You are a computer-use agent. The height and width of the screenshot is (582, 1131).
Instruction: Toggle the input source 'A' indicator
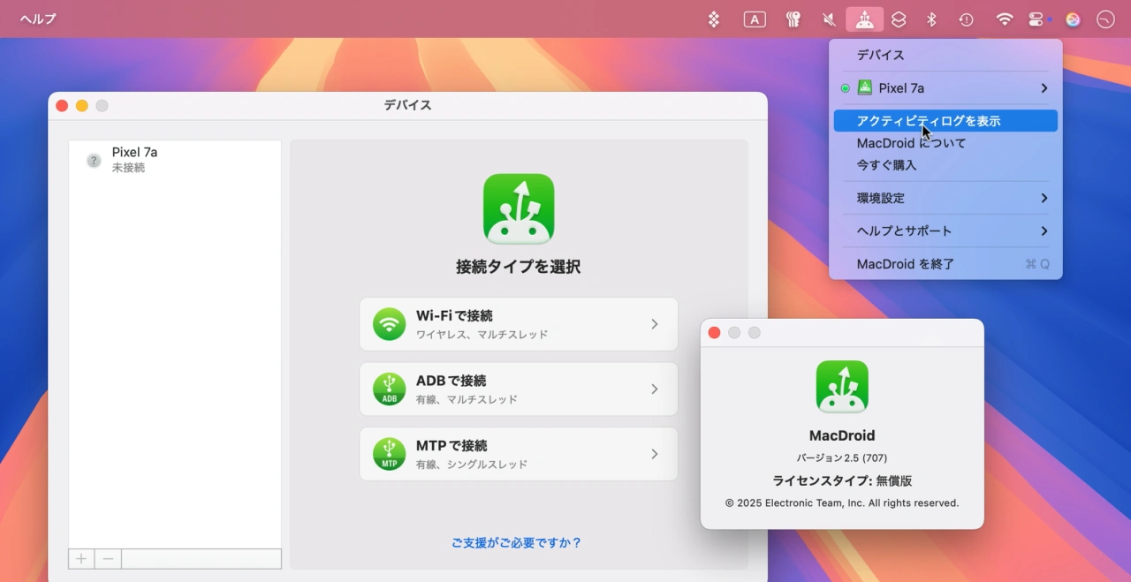[754, 19]
